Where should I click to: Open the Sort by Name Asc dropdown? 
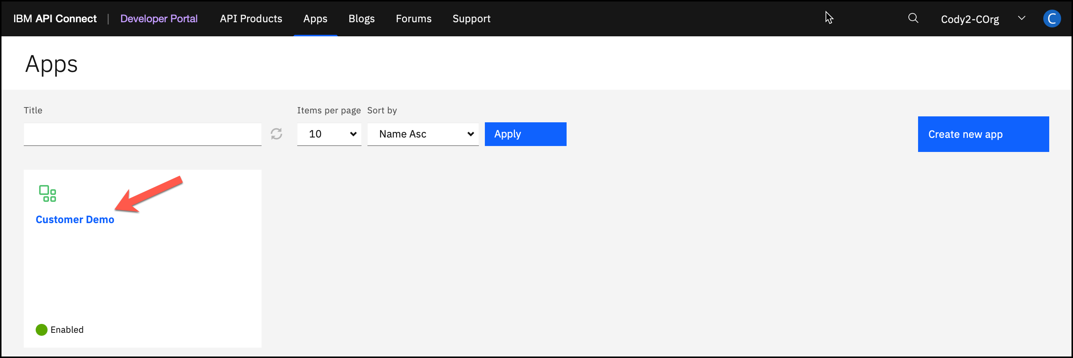[422, 134]
